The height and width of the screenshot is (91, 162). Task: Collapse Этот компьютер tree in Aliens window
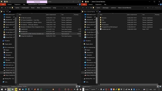[82, 48]
